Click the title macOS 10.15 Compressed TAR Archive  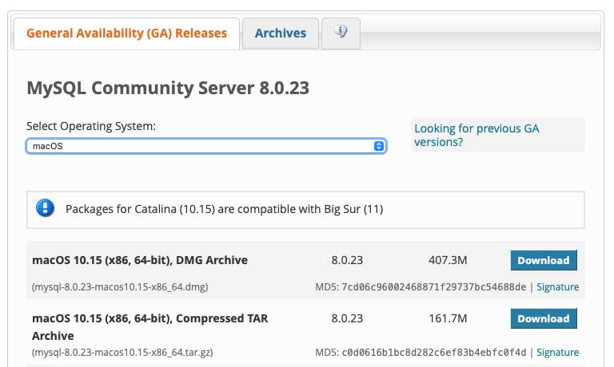tap(150, 327)
